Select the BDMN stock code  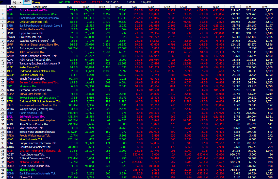click(10, 173)
